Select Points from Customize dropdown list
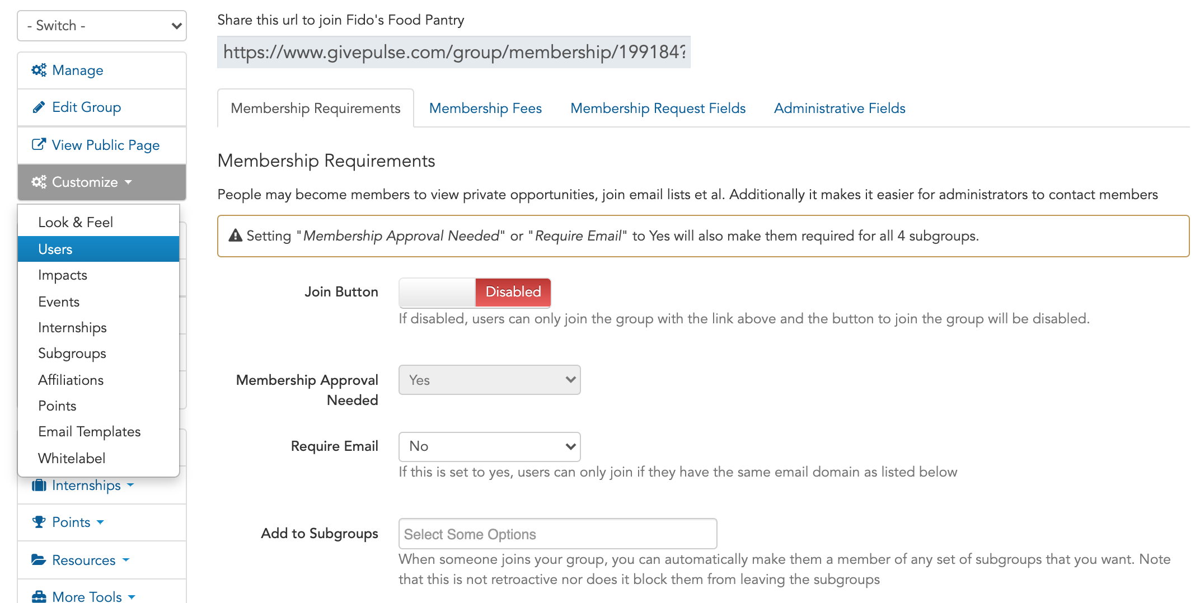 pos(99,406)
